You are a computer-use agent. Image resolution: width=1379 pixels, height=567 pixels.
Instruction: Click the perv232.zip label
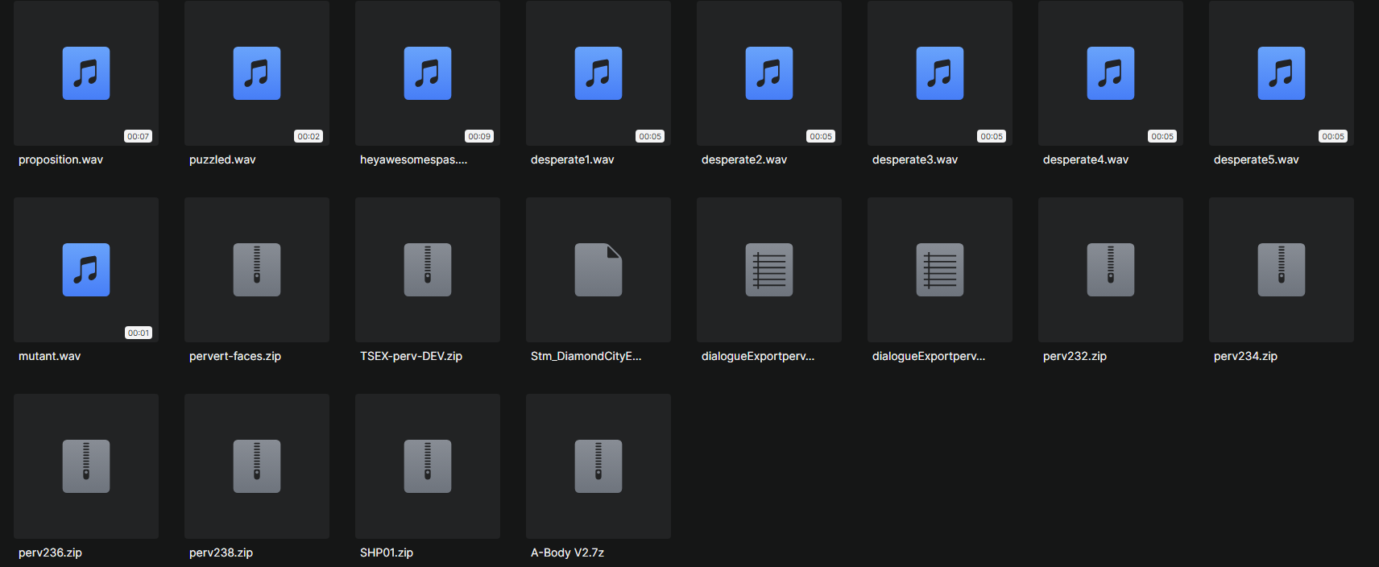[1075, 356]
